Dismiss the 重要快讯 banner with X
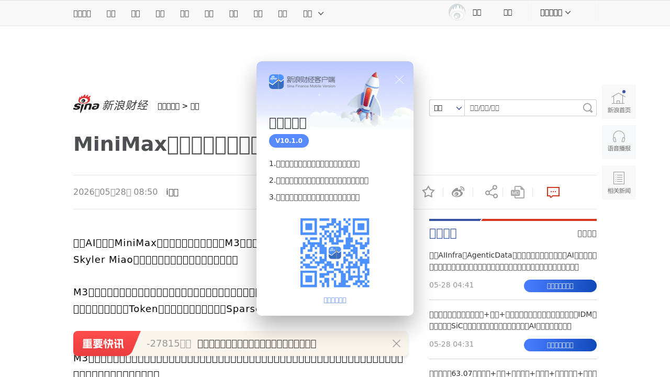Image resolution: width=670 pixels, height=377 pixels. (396, 343)
